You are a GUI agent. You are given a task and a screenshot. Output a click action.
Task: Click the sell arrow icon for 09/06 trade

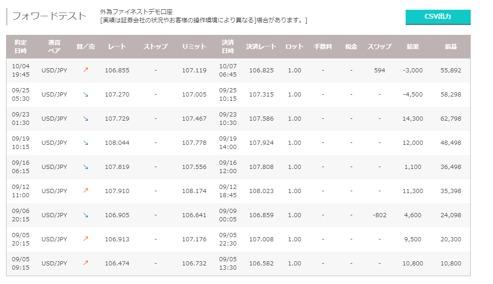85,215
